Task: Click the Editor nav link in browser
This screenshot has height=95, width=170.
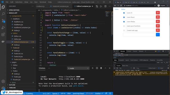Action: tap(123, 9)
